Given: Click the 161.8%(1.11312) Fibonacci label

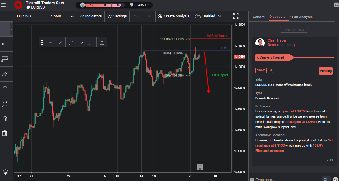Looking at the screenshot, I should click(x=172, y=39).
